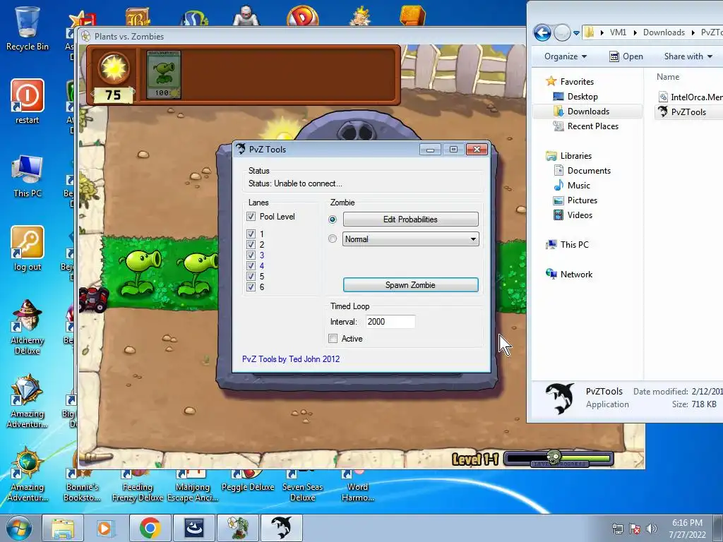Click the red lawn mower
Screen dimensions: 723x542
(x=94, y=299)
